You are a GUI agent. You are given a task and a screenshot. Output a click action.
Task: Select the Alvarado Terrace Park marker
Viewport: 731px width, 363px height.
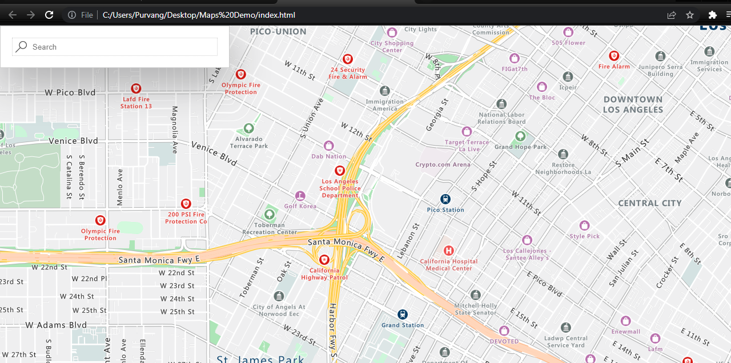pyautogui.click(x=248, y=128)
